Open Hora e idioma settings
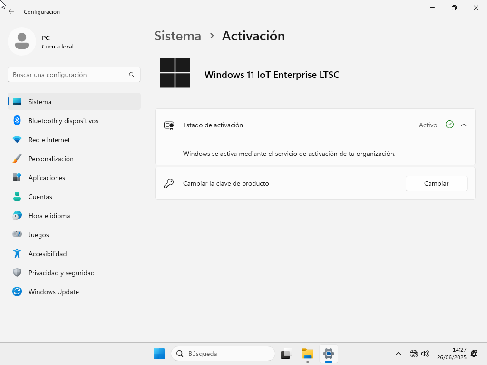The height and width of the screenshot is (365, 487). point(74,216)
